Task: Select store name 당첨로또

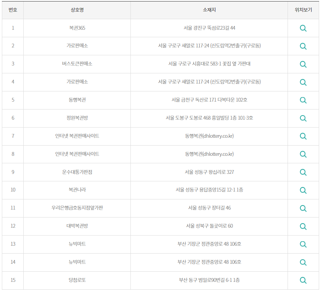Action: (x=77, y=280)
